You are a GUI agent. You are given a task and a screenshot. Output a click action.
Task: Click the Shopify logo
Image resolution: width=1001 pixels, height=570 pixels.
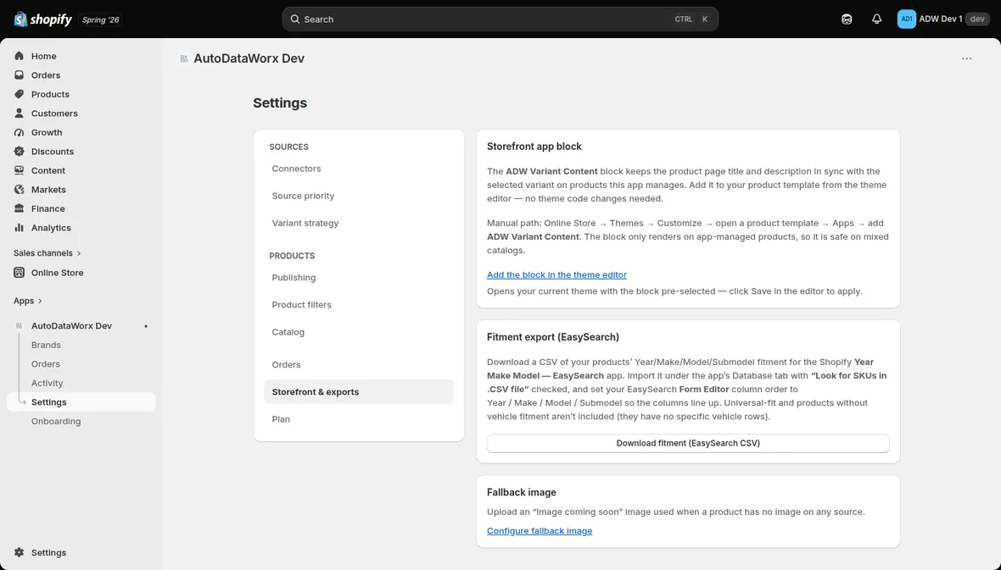[42, 19]
